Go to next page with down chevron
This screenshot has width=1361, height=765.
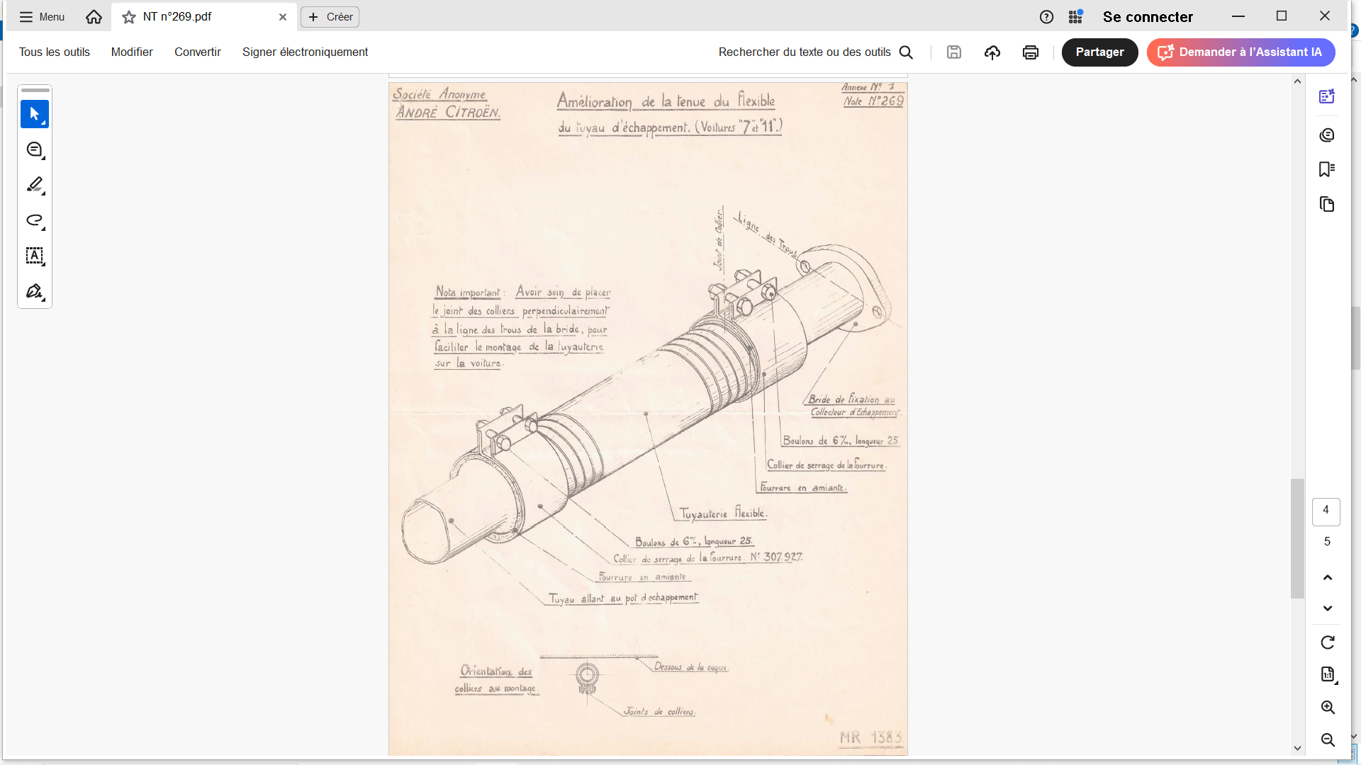[x=1328, y=608]
